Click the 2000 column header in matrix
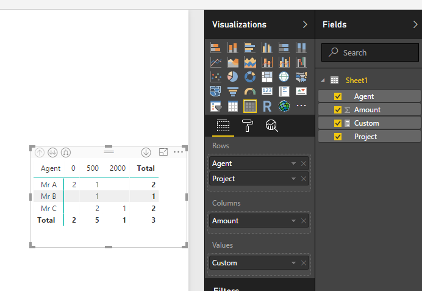This screenshot has height=291, width=422. [x=118, y=168]
